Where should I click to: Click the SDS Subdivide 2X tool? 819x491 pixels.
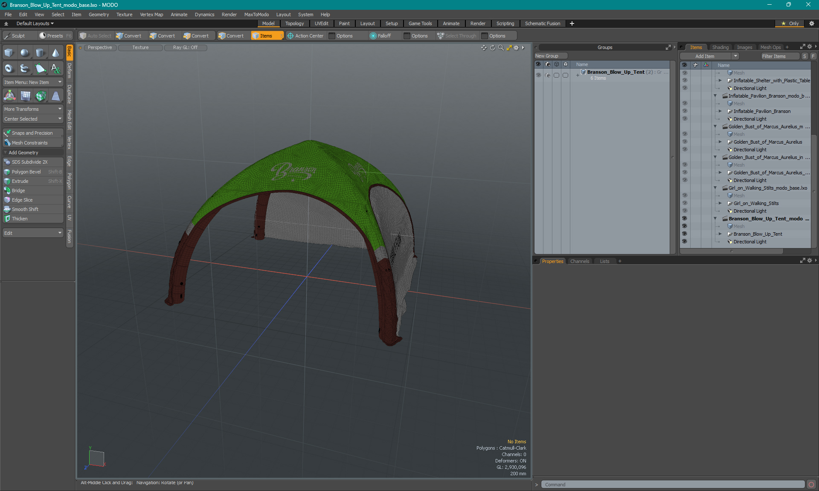click(33, 162)
